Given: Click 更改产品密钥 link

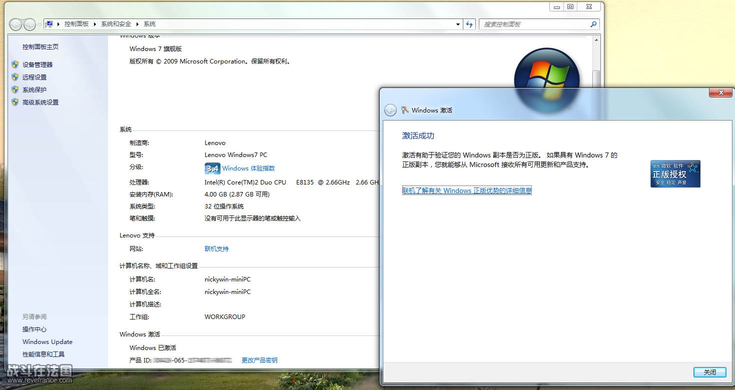Looking at the screenshot, I should 260,360.
